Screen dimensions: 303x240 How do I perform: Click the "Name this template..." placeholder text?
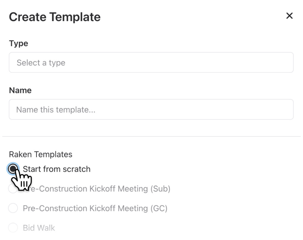[x=56, y=110]
